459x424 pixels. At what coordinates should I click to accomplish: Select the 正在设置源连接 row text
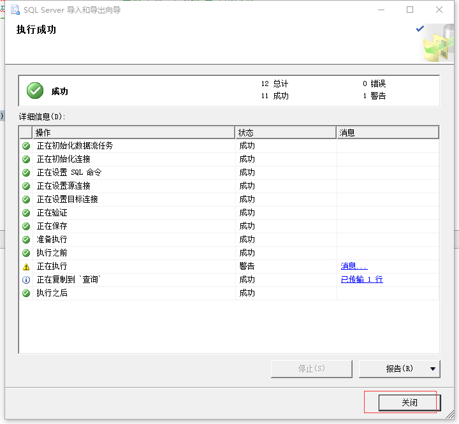pos(64,186)
